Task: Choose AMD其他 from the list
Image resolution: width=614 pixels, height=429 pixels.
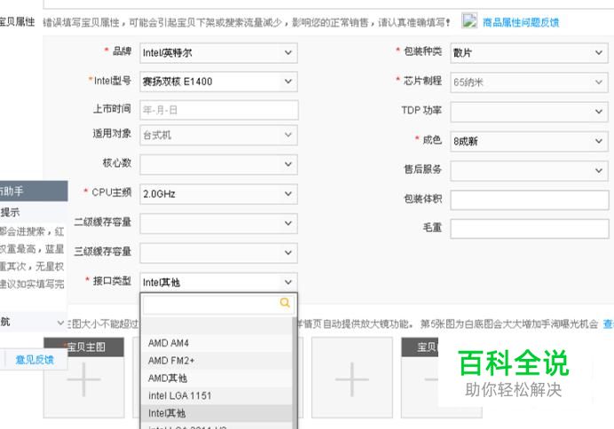Action: [216, 378]
